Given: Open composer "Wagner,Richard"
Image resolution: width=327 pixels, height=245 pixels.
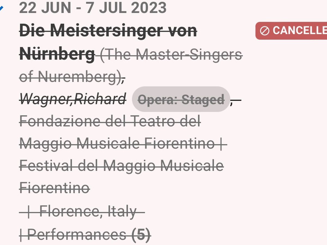Looking at the screenshot, I should [x=73, y=99].
